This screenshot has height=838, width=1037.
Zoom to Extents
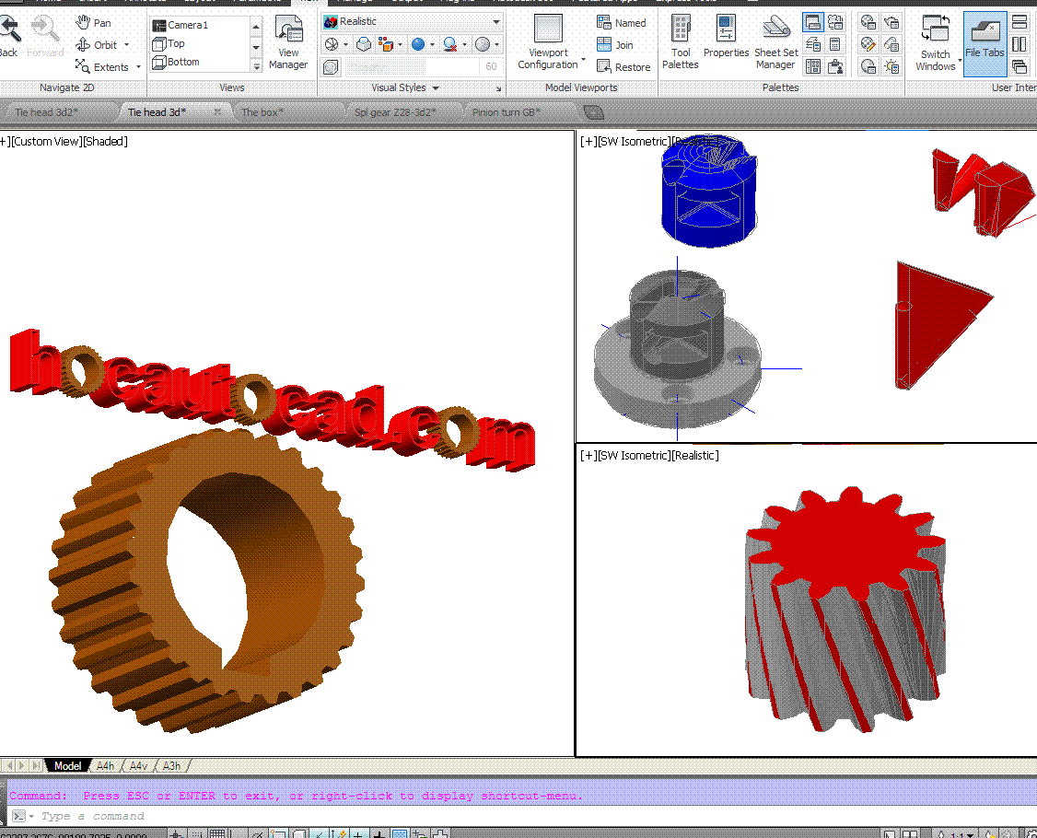click(102, 67)
